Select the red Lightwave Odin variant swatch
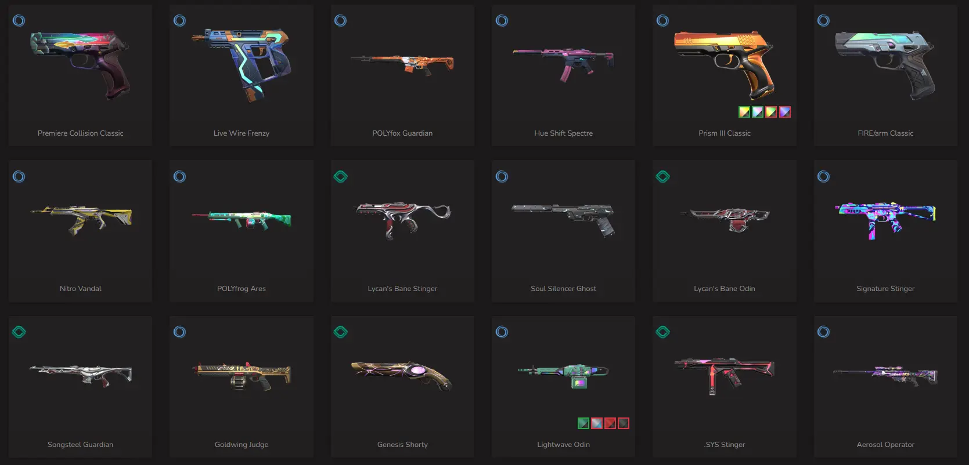The image size is (969, 465). coord(610,423)
